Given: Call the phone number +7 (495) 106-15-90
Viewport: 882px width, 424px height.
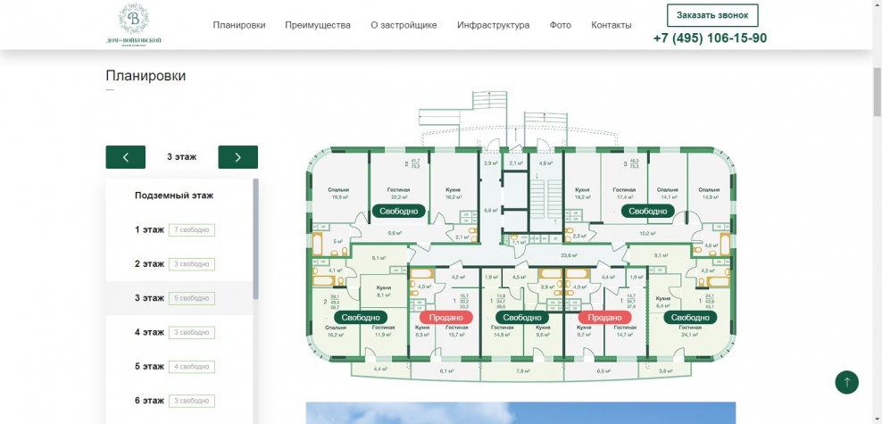Looking at the screenshot, I should (x=710, y=38).
